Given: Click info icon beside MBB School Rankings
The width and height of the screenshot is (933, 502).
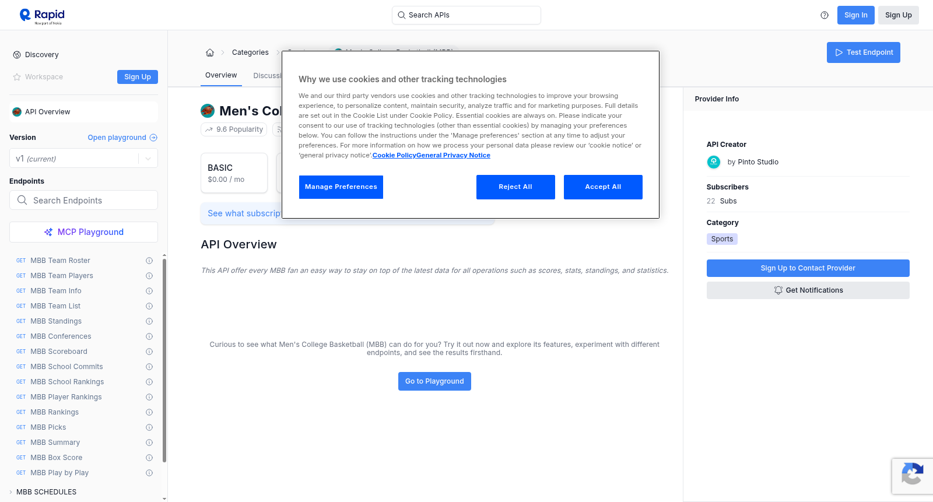Looking at the screenshot, I should click(149, 382).
